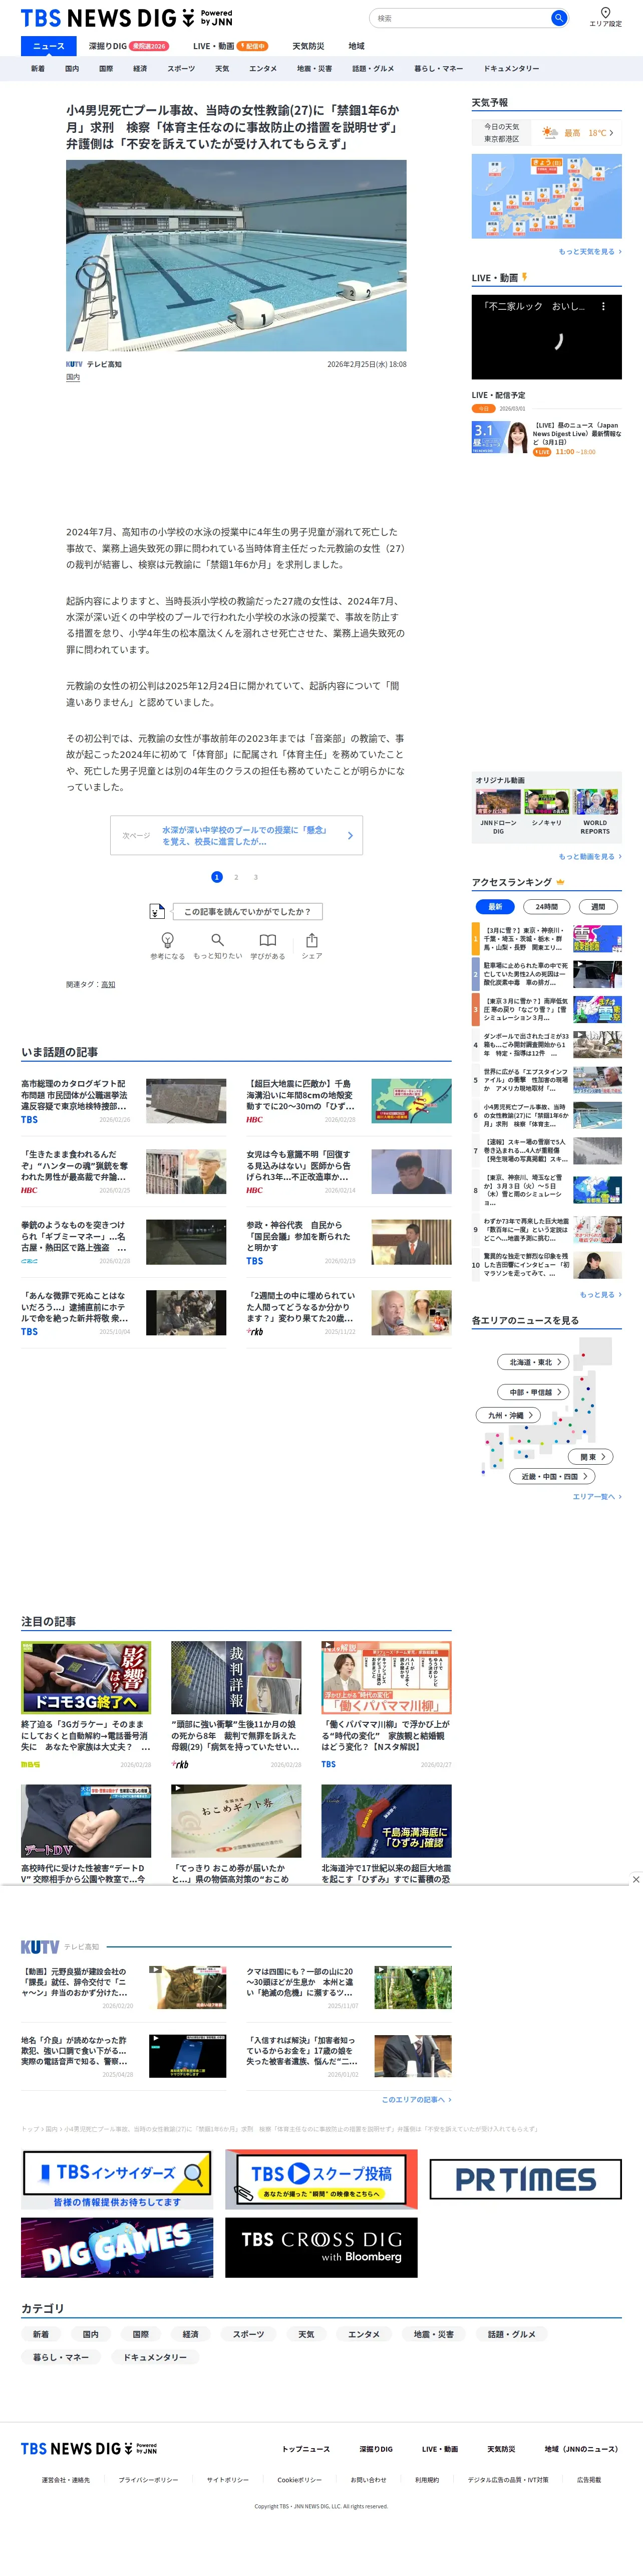
Task: Open the PR TIMES banner
Action: [x=525, y=2180]
